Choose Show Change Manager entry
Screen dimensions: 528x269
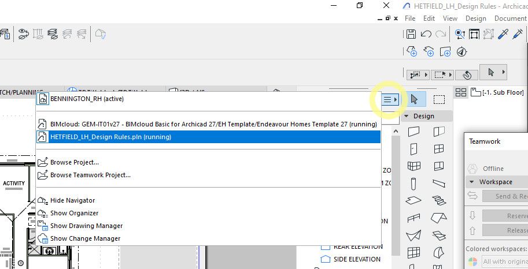coord(208,238)
